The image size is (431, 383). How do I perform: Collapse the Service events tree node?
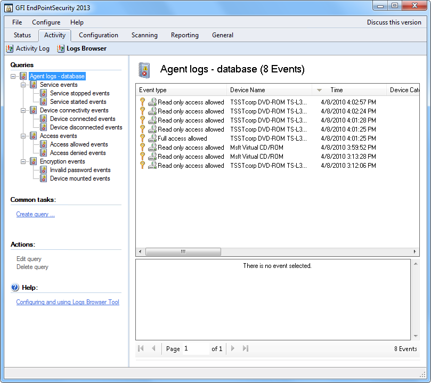(23, 85)
